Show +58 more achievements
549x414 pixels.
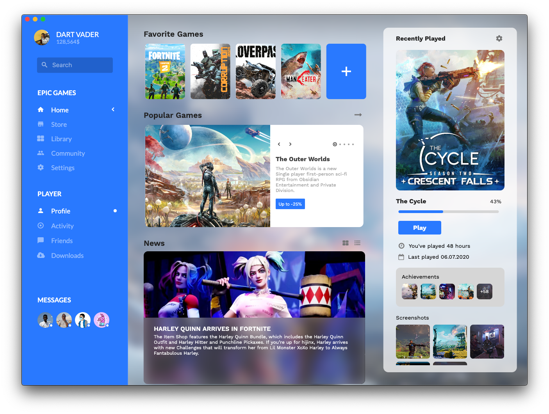tap(485, 291)
